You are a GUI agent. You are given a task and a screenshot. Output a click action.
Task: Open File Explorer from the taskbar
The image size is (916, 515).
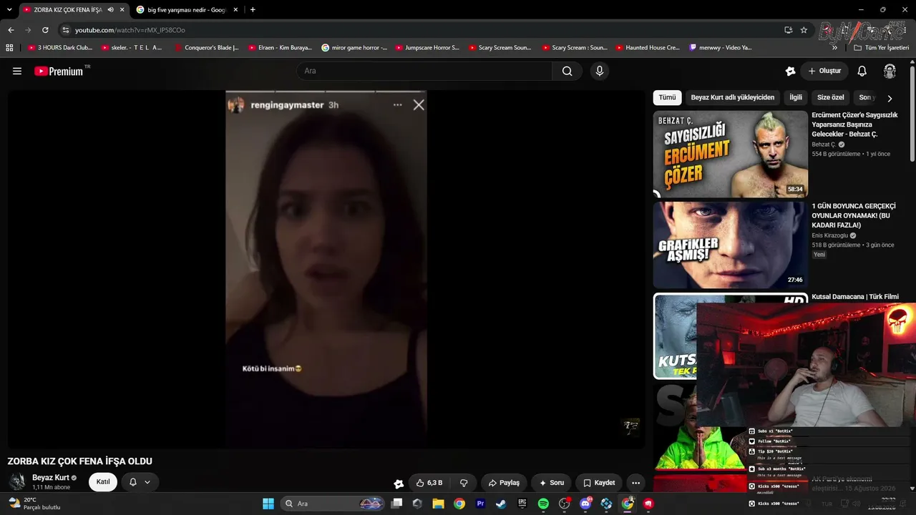point(438,504)
